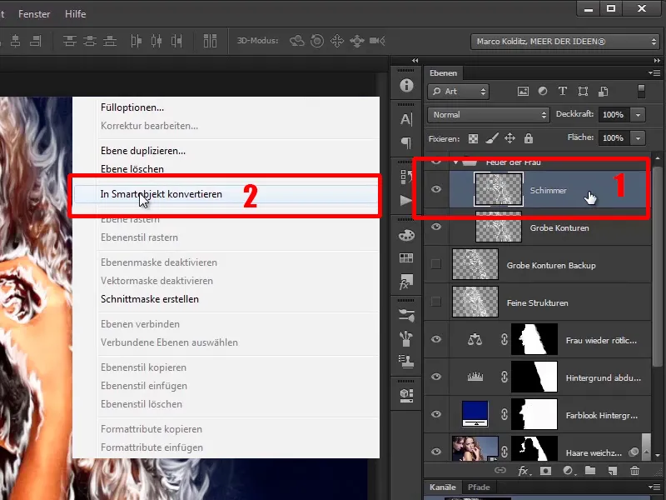The width and height of the screenshot is (666, 500).
Task: Choose Fülloptionen... from context menu
Action: [132, 107]
